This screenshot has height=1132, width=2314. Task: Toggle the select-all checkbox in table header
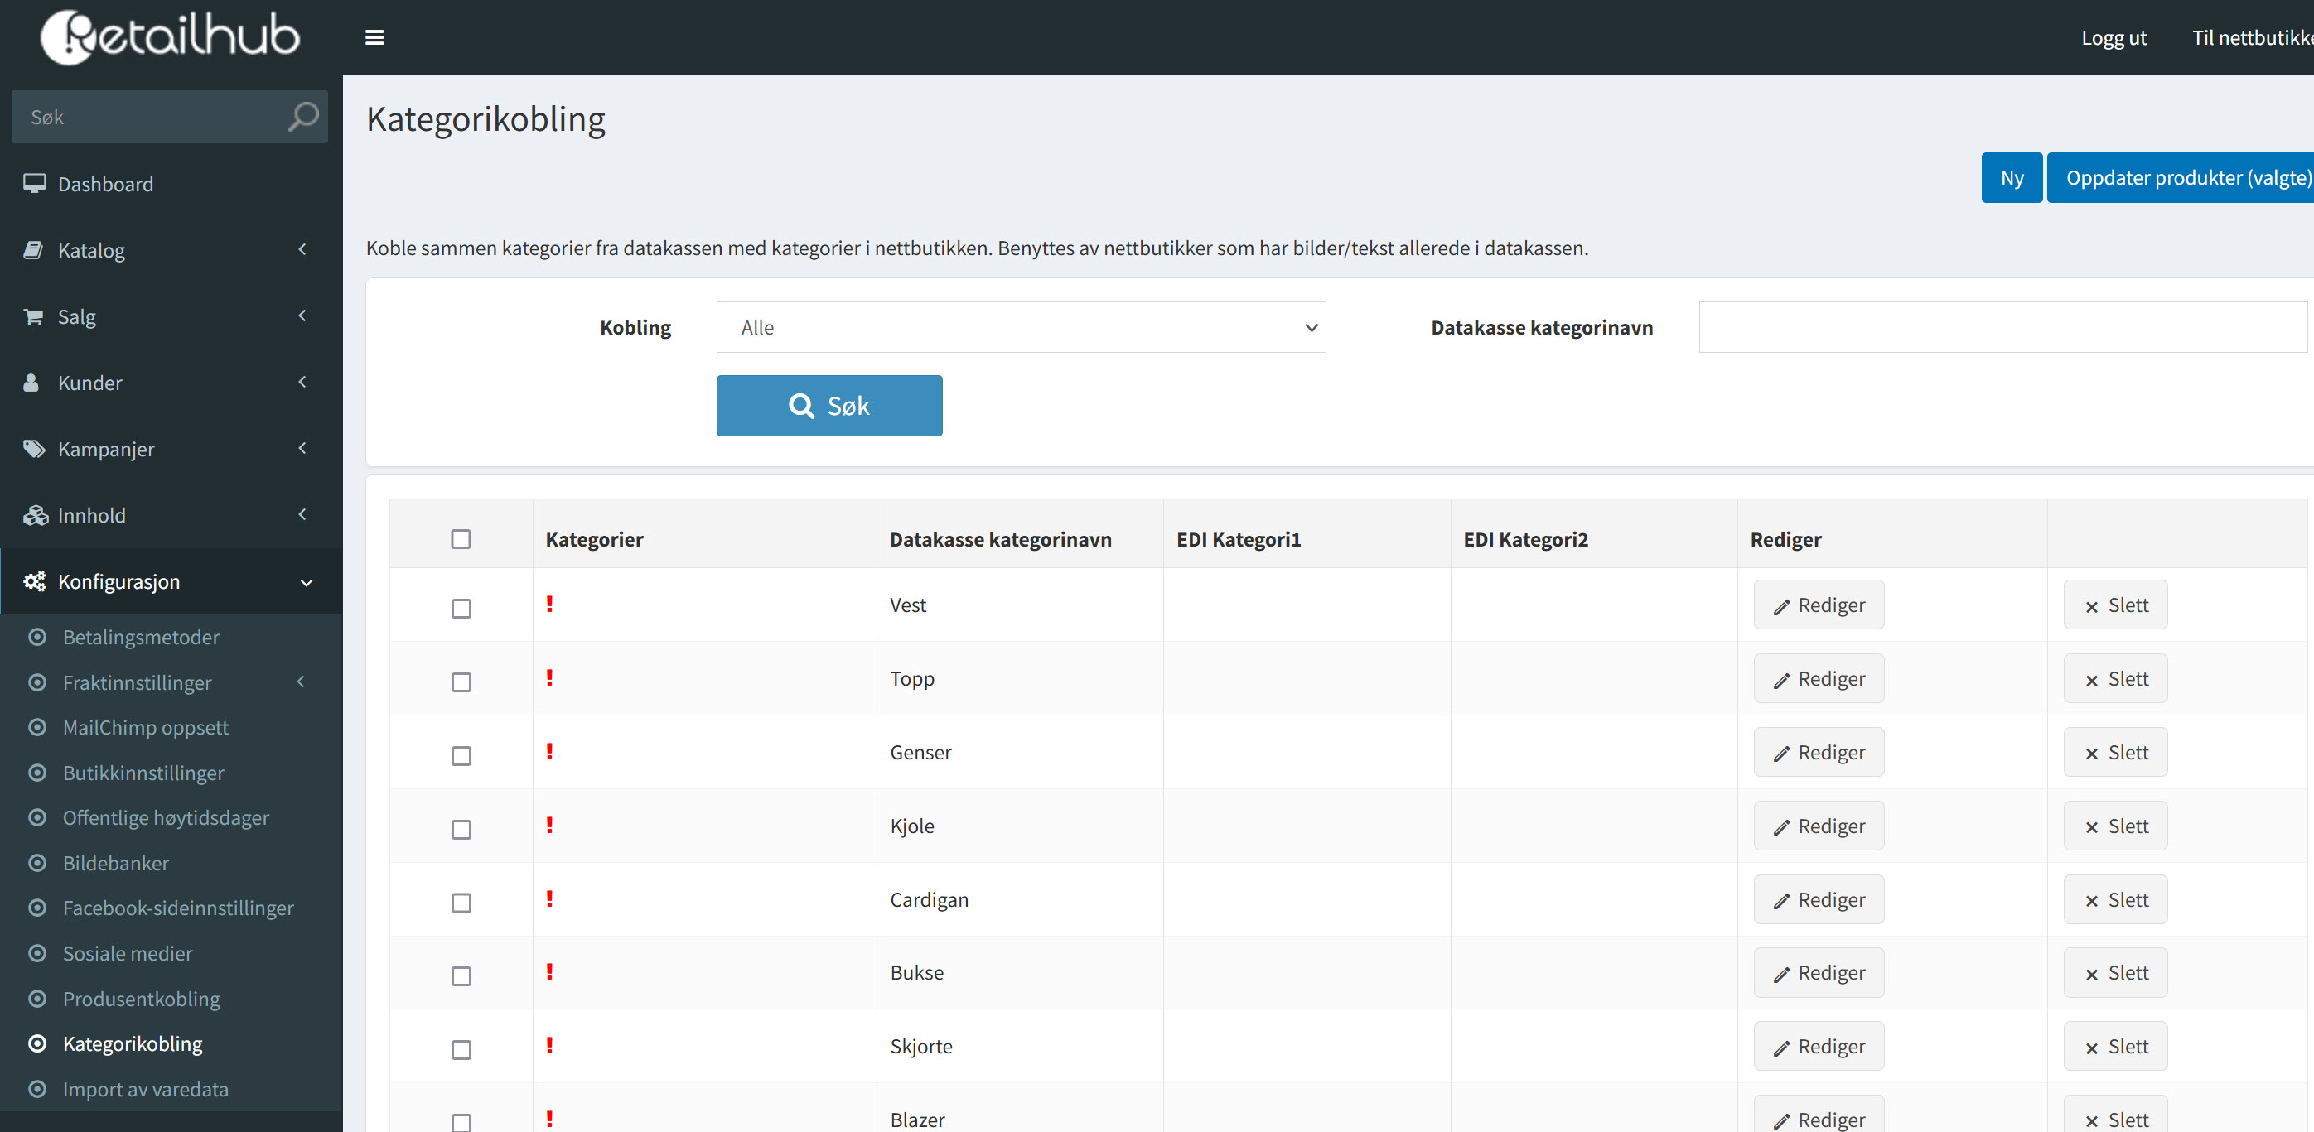tap(461, 538)
